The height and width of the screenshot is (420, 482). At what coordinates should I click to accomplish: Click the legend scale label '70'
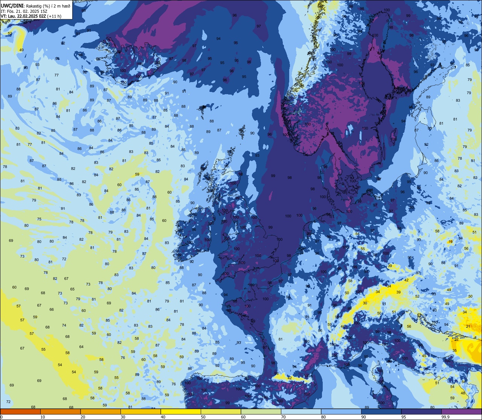coord(283,417)
